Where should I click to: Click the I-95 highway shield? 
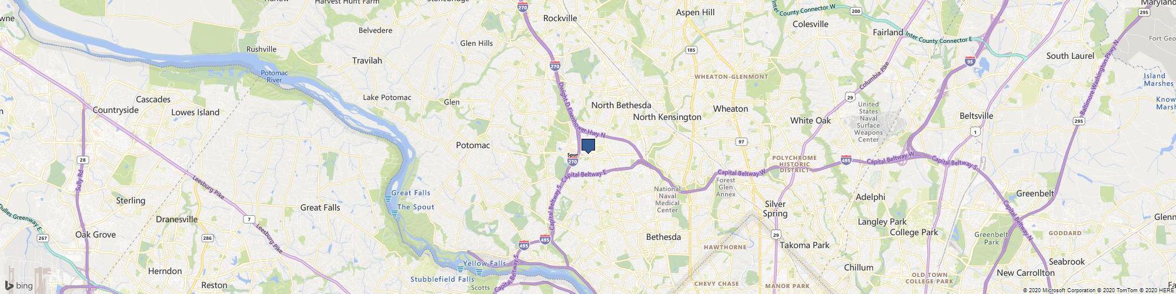tap(970, 60)
